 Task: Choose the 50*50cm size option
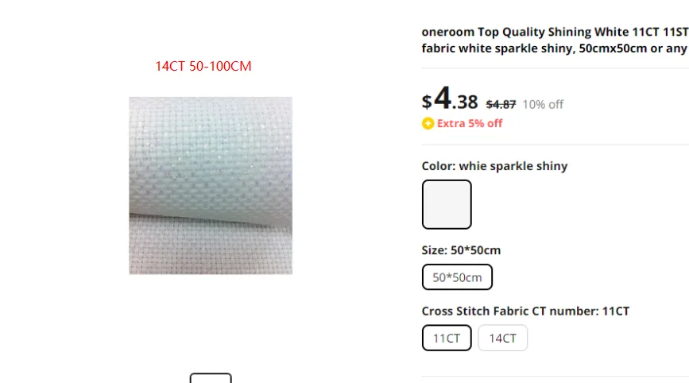coord(457,277)
